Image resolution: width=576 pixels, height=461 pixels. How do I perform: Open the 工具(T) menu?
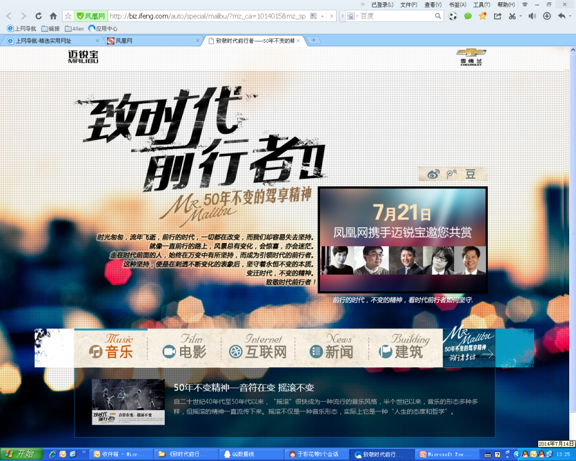point(482,5)
